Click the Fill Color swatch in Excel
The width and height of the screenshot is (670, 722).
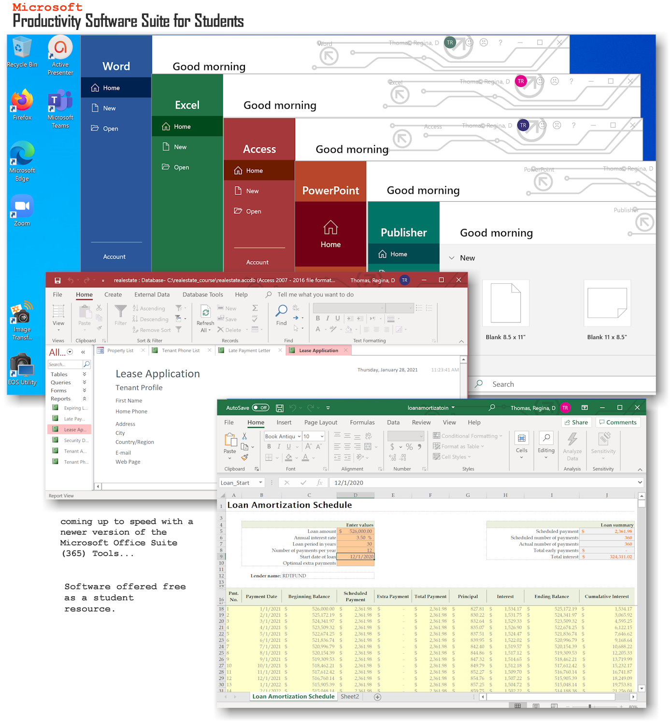click(x=289, y=457)
